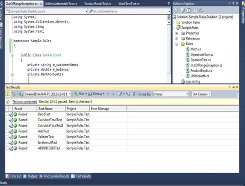245x186 pixels.
Task: Collapse the Rules folder in Solution Explorer
Action: click(177, 44)
